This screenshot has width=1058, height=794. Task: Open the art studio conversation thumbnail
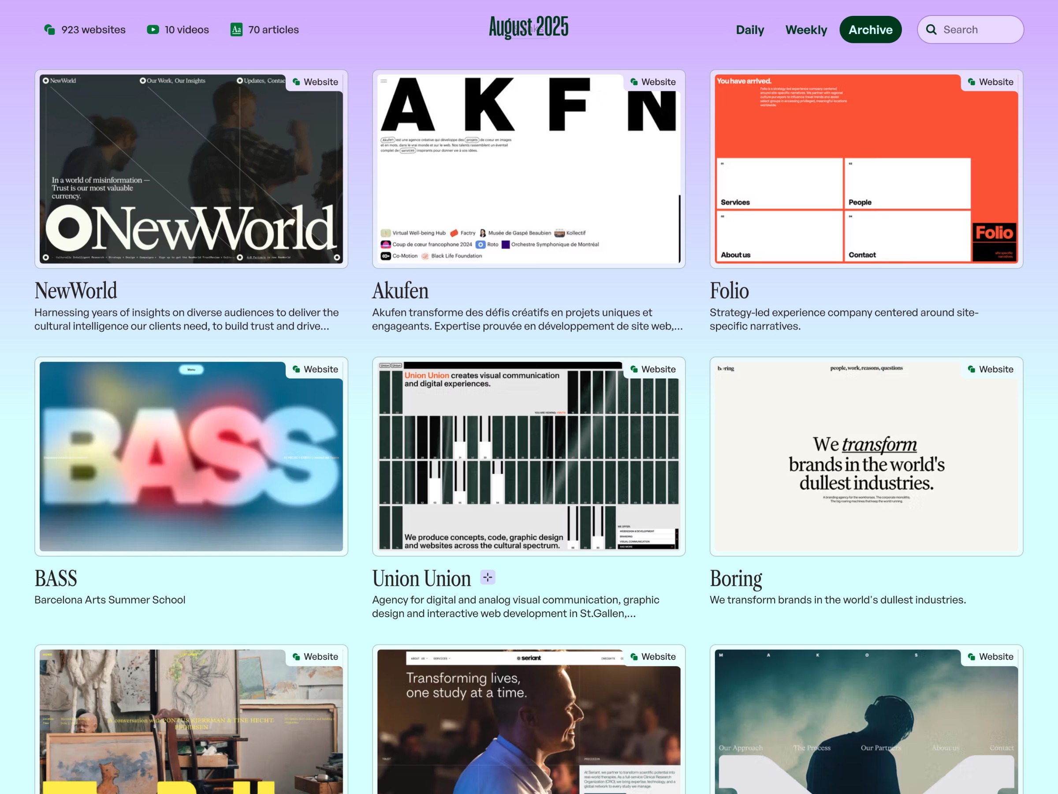click(191, 722)
